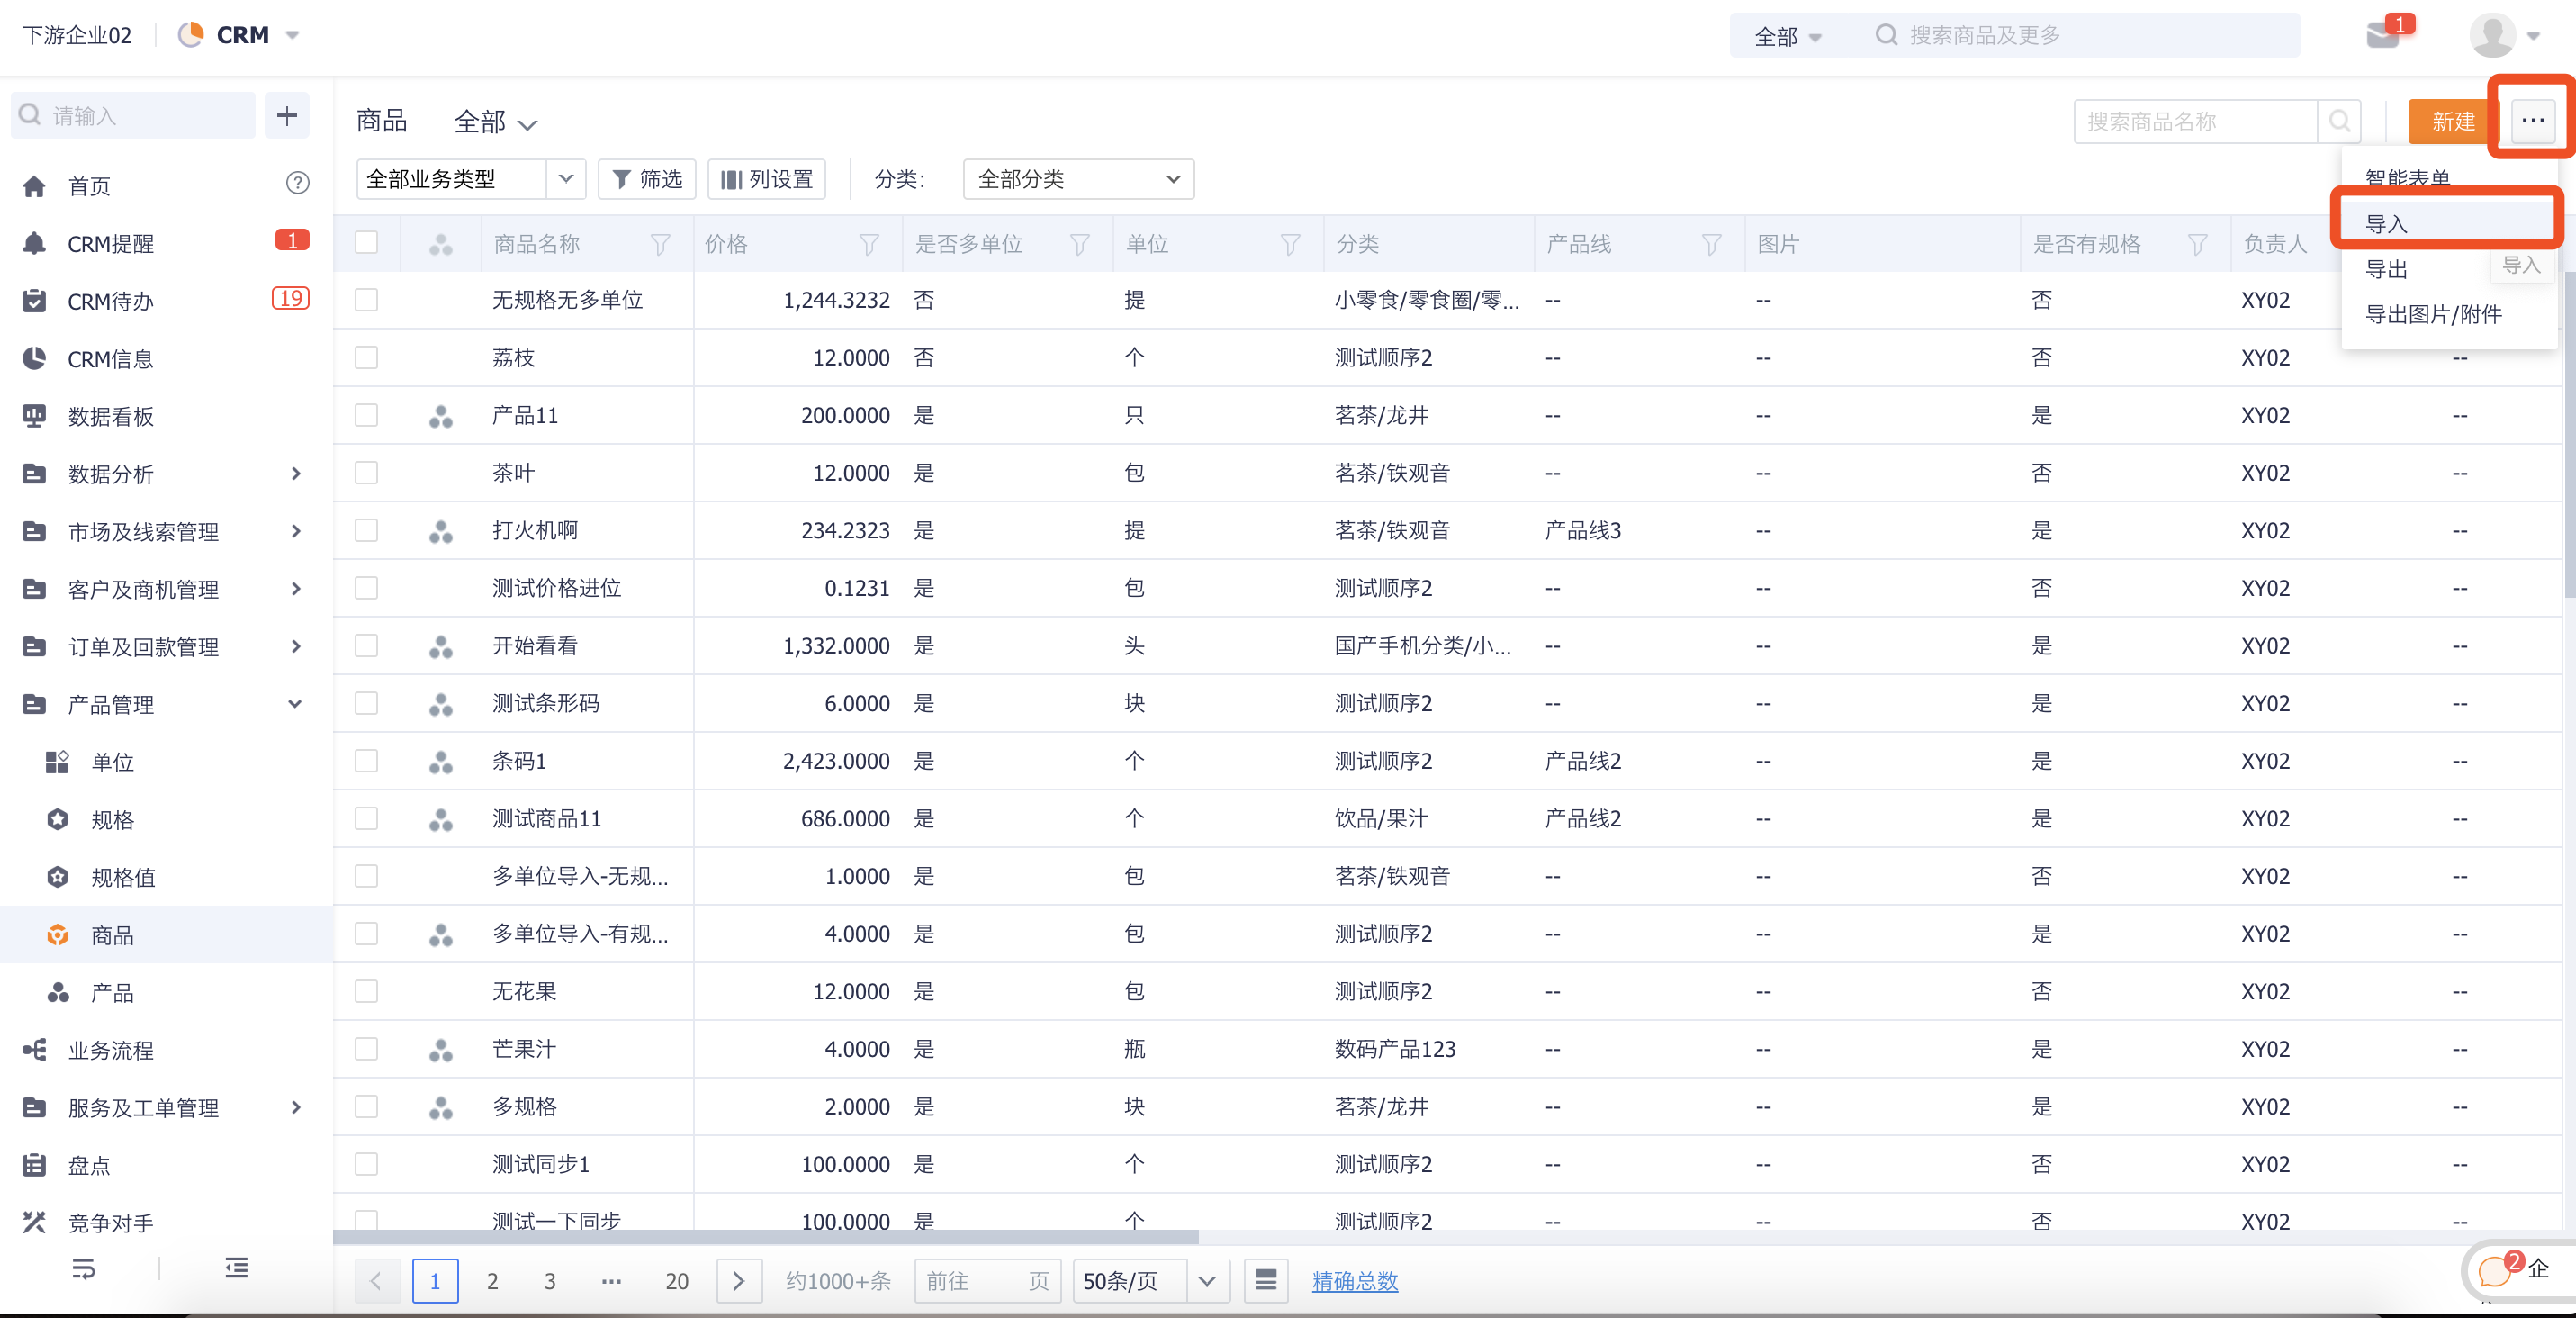The width and height of the screenshot is (2576, 1318).
Task: Check the 产品11 row checkbox
Action: [366, 415]
